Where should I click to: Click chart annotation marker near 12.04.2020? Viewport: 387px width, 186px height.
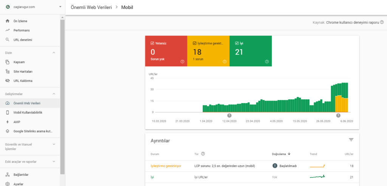tap(229, 115)
